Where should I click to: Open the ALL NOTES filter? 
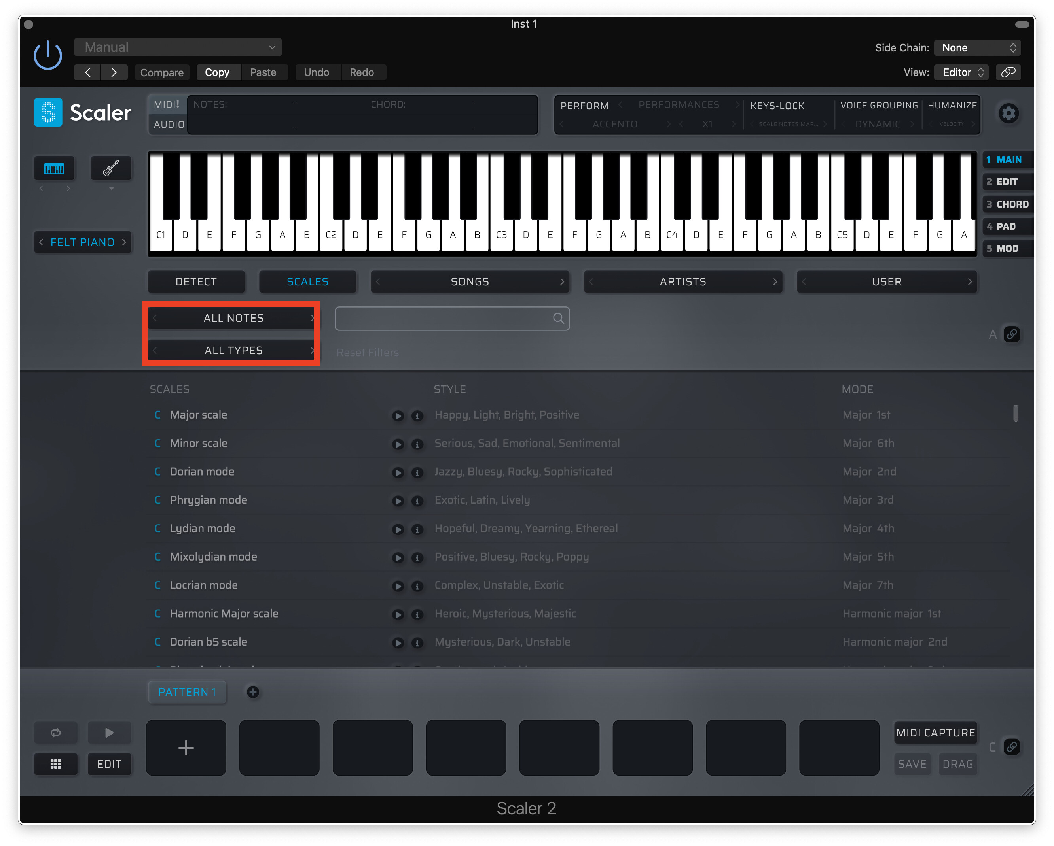coord(233,318)
